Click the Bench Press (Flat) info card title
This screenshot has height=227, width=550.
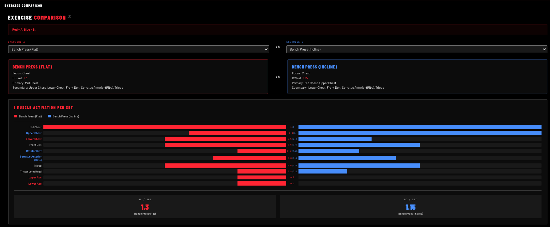point(32,67)
